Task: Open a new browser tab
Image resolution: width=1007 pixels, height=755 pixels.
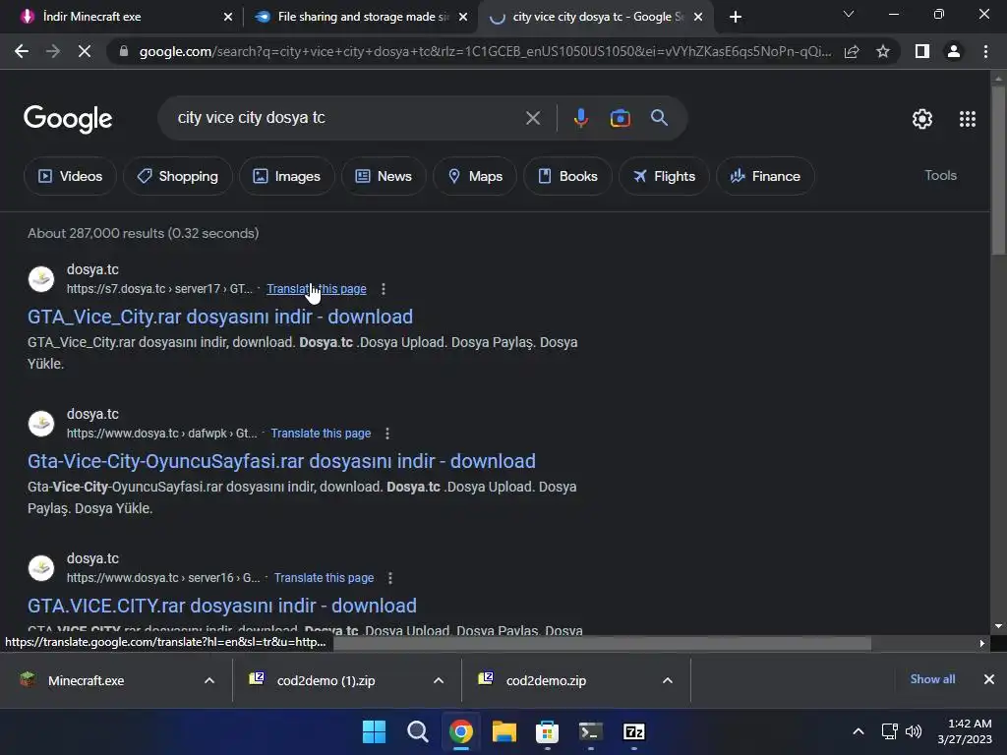Action: tap(736, 17)
